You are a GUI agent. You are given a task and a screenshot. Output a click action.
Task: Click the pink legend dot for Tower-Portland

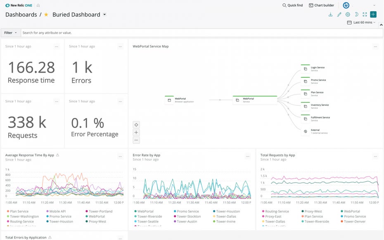point(87,211)
